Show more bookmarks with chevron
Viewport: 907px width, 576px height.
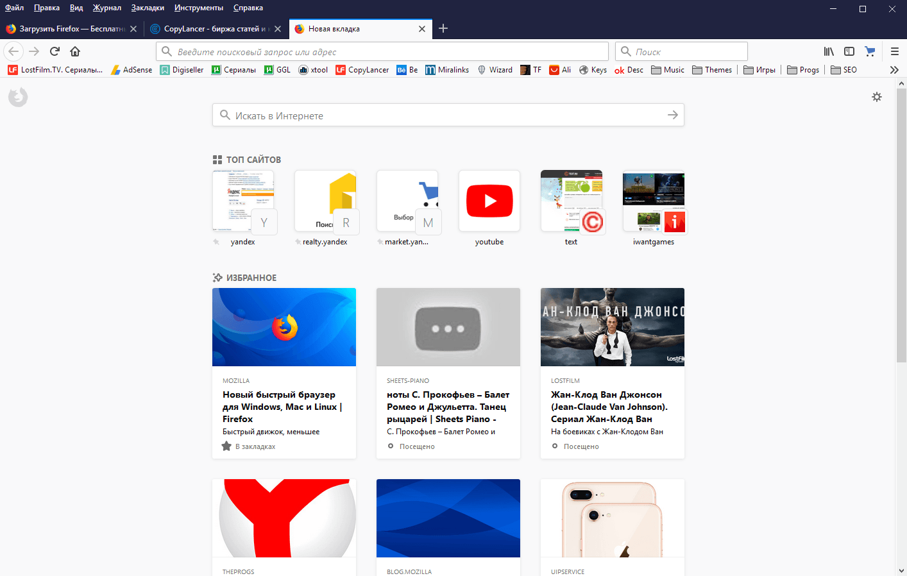pos(894,70)
